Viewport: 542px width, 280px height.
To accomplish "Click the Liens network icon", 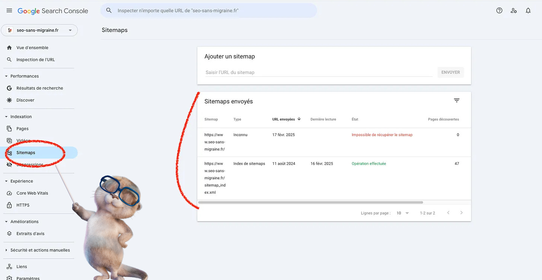I will [x=9, y=267].
